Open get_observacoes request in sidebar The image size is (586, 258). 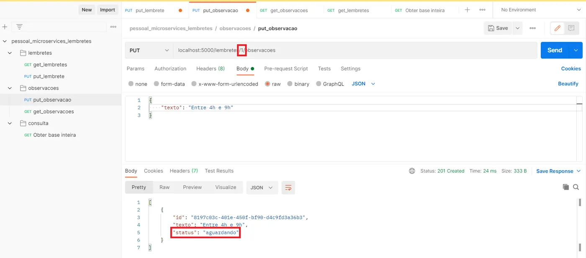pyautogui.click(x=53, y=112)
